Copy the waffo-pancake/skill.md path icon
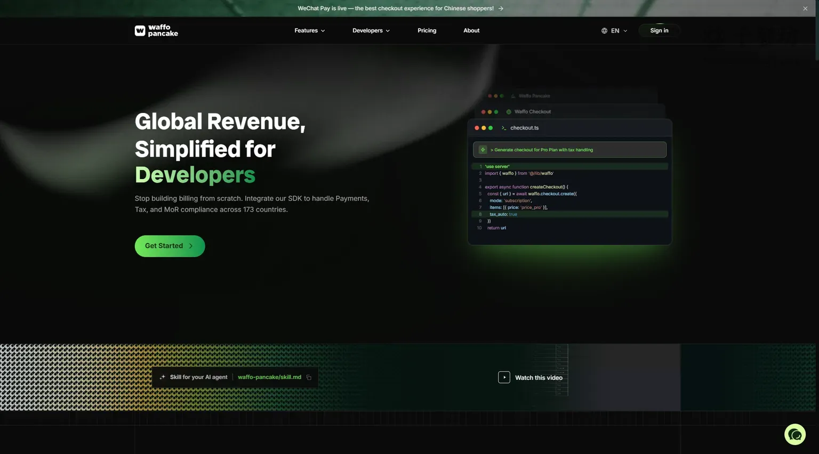Image resolution: width=819 pixels, height=454 pixels. point(309,377)
